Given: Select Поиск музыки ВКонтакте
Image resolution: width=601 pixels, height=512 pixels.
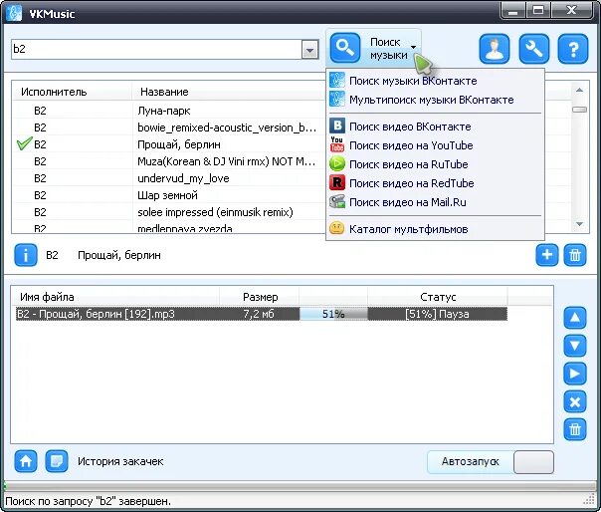Looking at the screenshot, I should (435, 81).
